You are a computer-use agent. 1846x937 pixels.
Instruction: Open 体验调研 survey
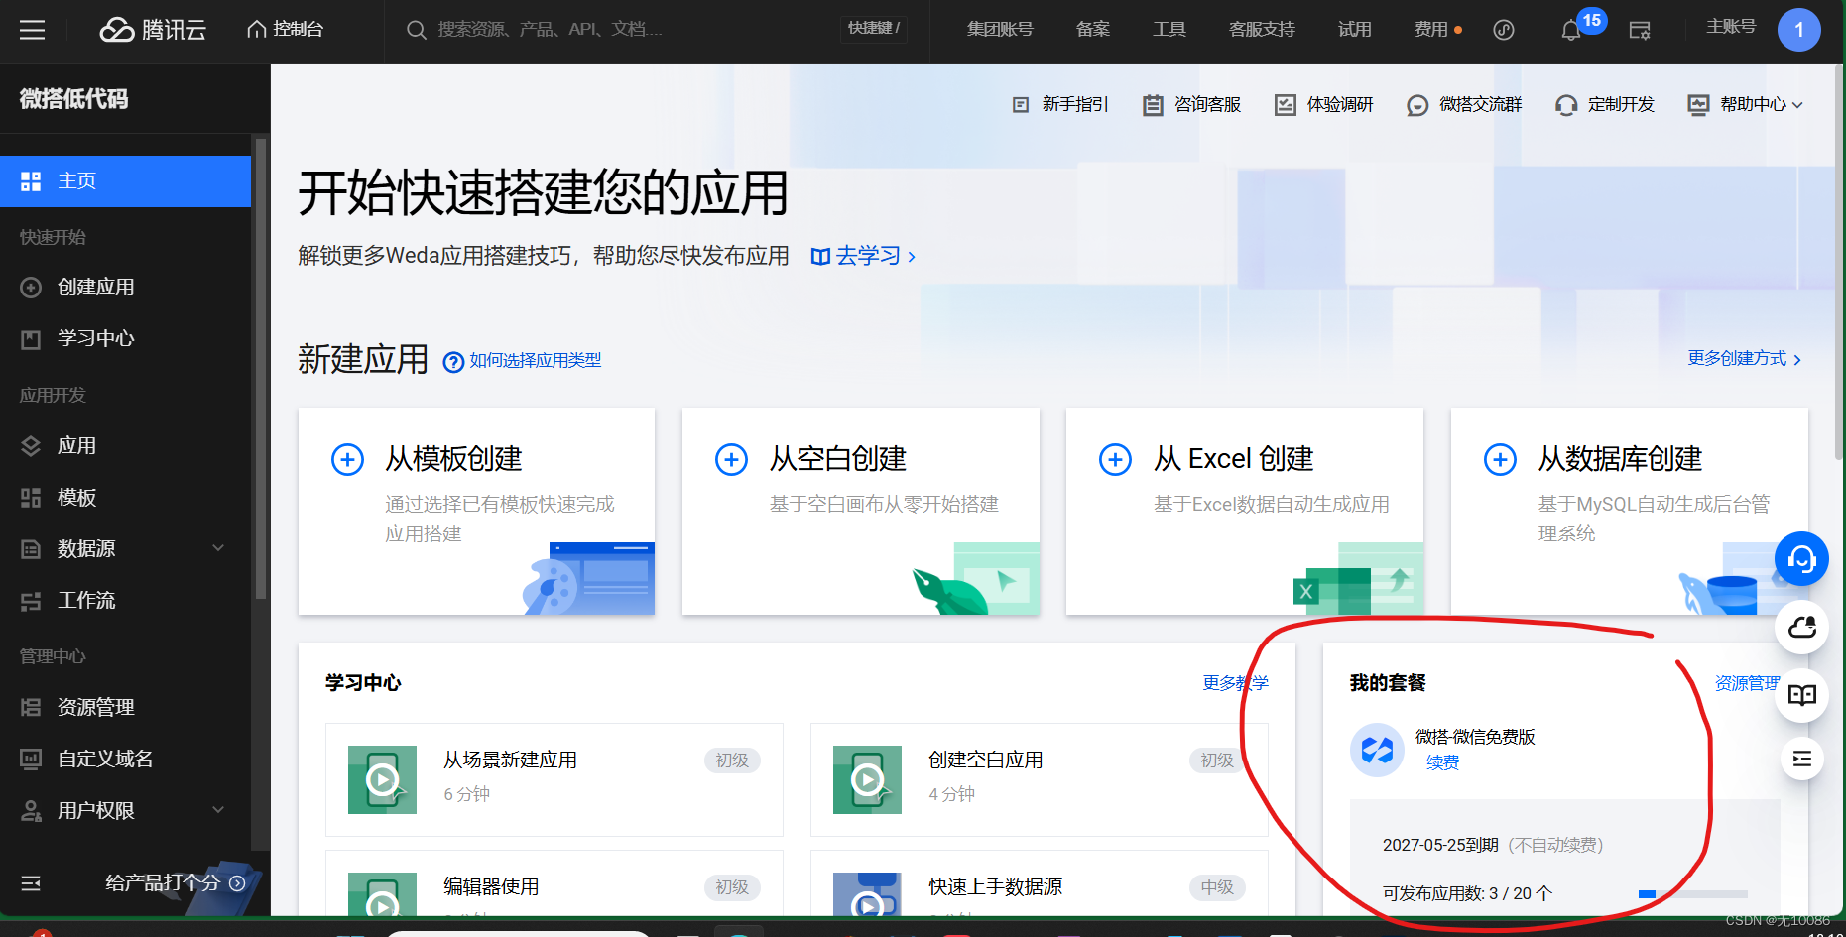tap(1324, 105)
